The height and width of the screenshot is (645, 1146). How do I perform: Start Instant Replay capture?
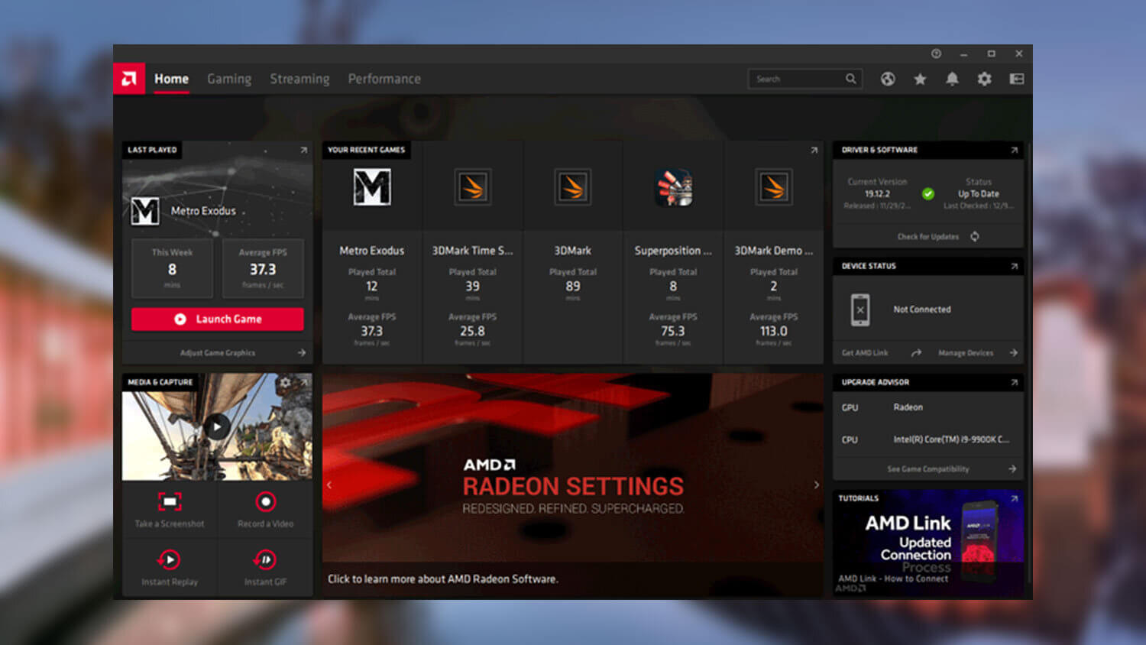[x=170, y=559]
